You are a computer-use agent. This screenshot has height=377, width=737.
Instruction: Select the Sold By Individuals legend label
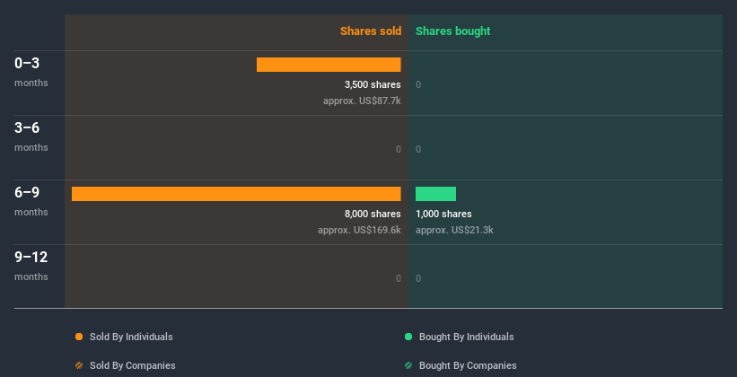click(131, 337)
